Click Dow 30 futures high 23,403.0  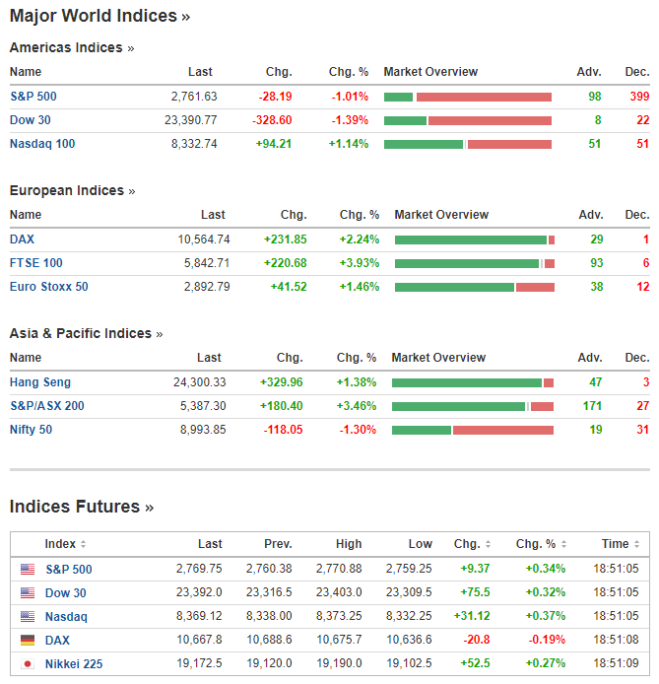(339, 592)
